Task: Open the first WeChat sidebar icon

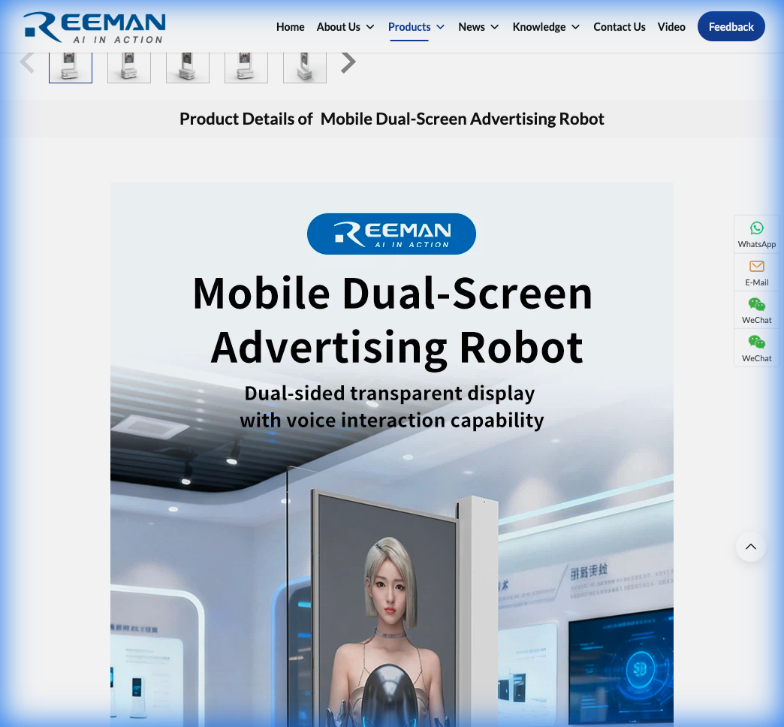Action: pyautogui.click(x=756, y=310)
